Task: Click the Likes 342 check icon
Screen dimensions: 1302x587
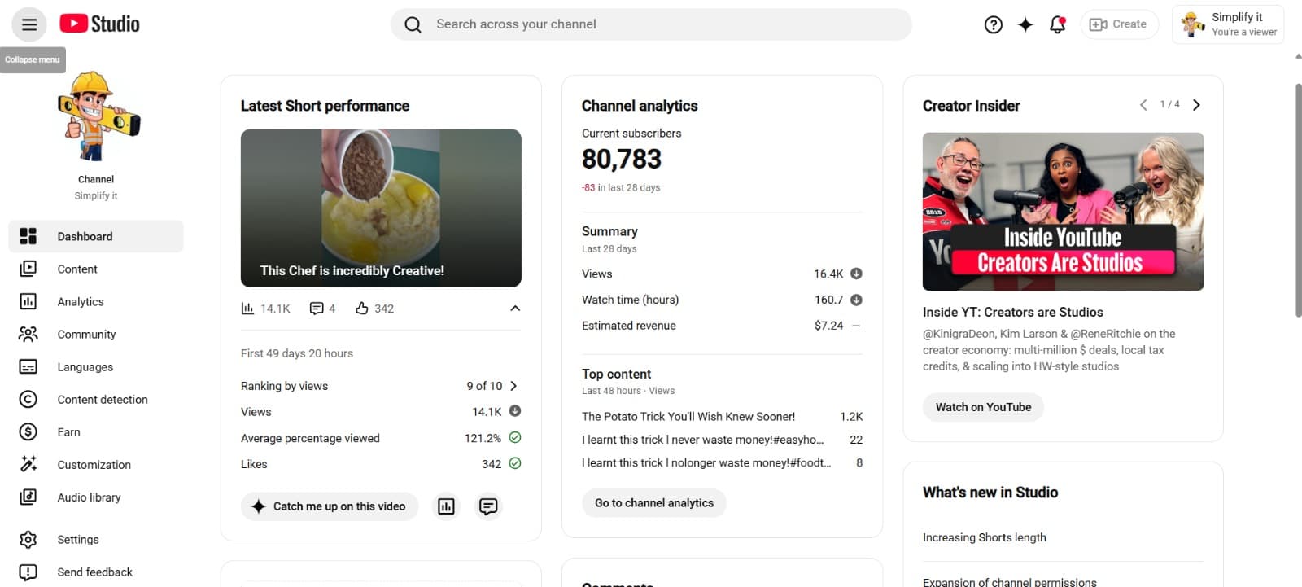Action: coord(515,463)
